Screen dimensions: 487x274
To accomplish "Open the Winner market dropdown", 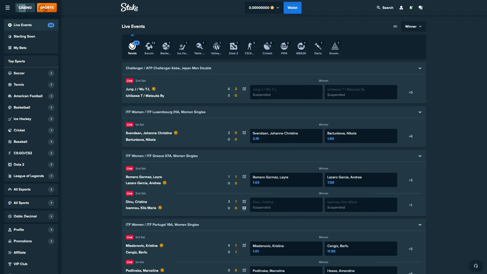I will click(x=413, y=26).
